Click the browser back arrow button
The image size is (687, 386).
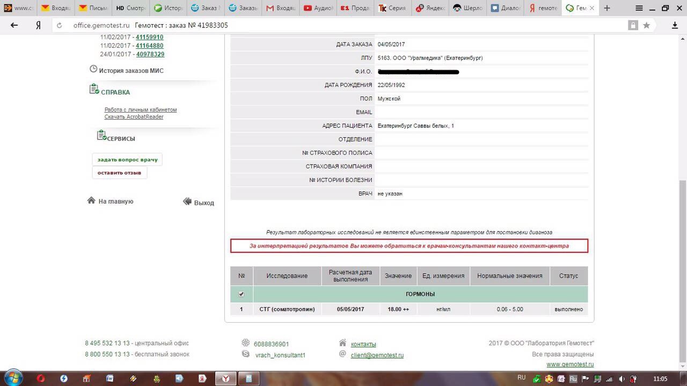click(14, 25)
